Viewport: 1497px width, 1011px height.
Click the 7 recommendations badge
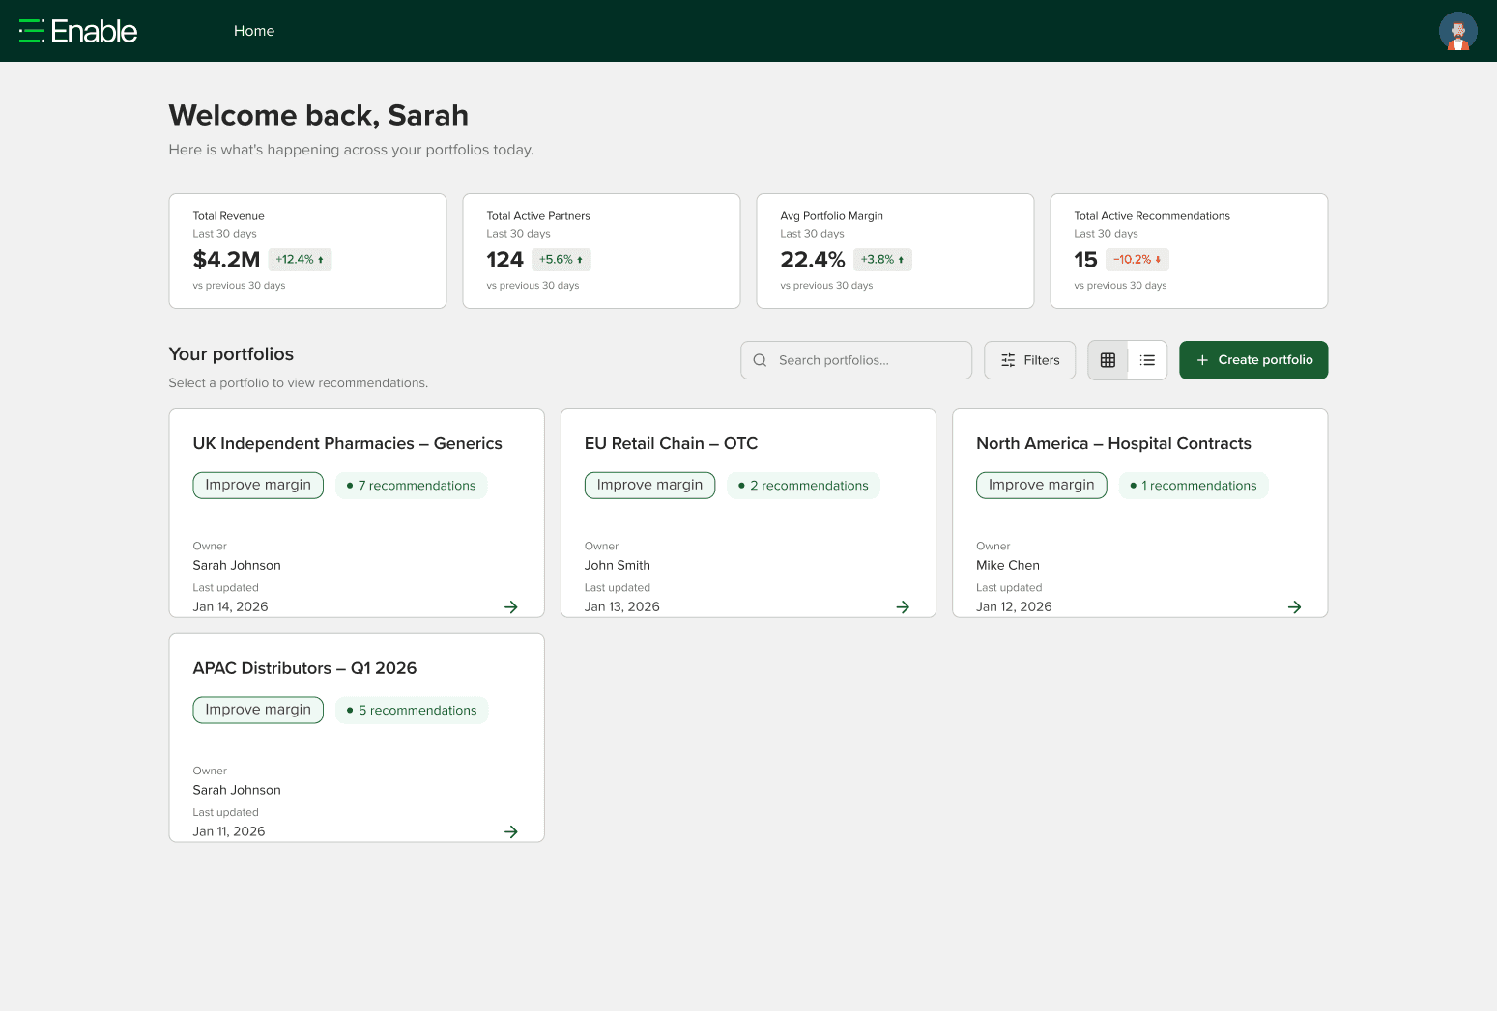pos(411,486)
